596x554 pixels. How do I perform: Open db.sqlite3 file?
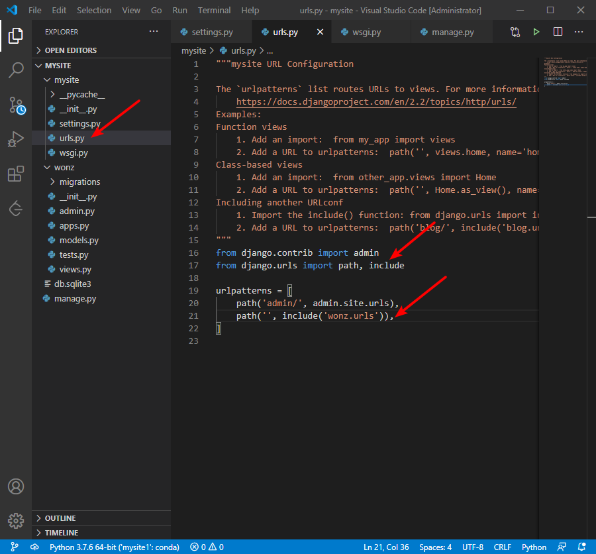101,284
